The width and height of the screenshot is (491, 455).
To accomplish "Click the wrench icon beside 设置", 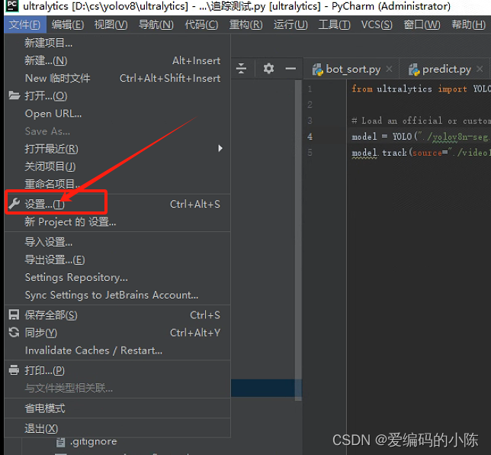I will tap(14, 204).
